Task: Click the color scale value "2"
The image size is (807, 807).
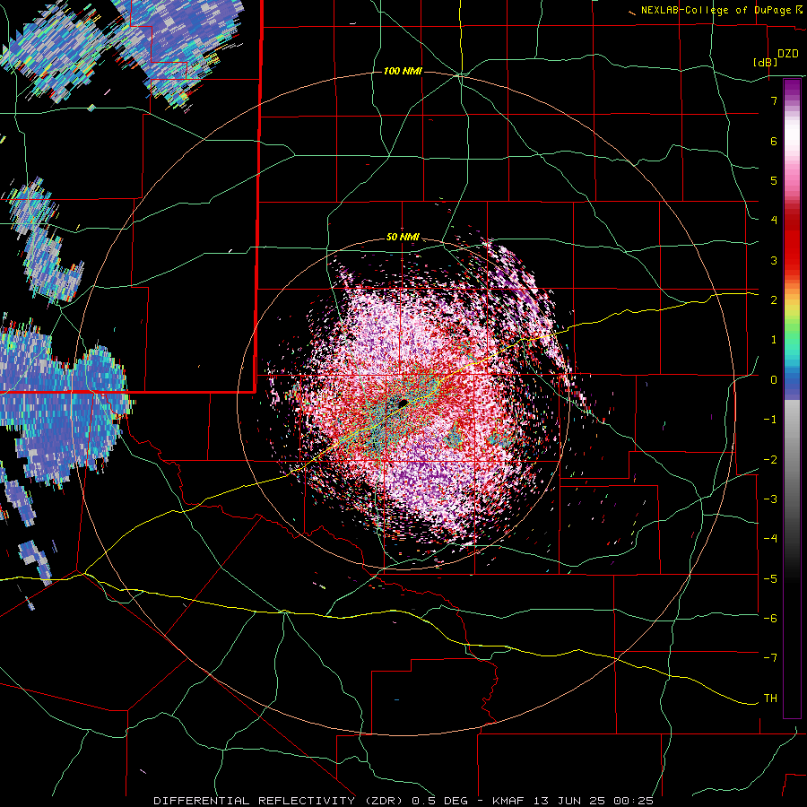Action: [774, 300]
